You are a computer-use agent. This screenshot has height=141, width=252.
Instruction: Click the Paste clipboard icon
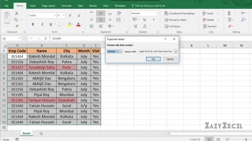pos(7,16)
